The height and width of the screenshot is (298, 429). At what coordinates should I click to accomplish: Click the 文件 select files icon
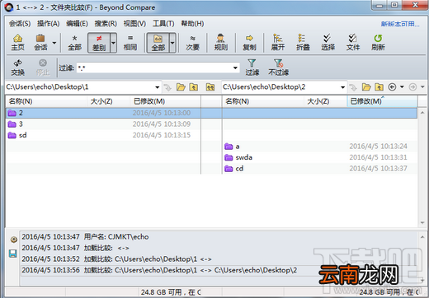[353, 43]
